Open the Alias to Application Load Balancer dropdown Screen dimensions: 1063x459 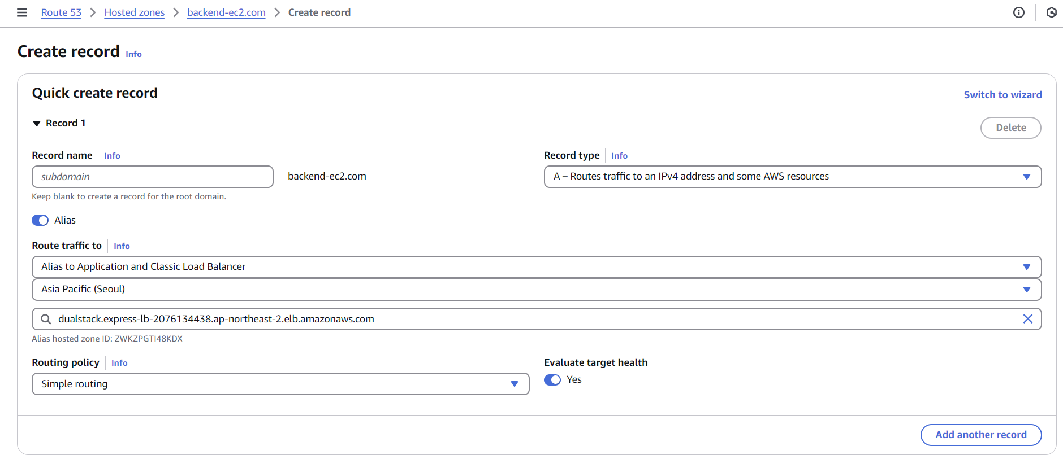(x=536, y=267)
